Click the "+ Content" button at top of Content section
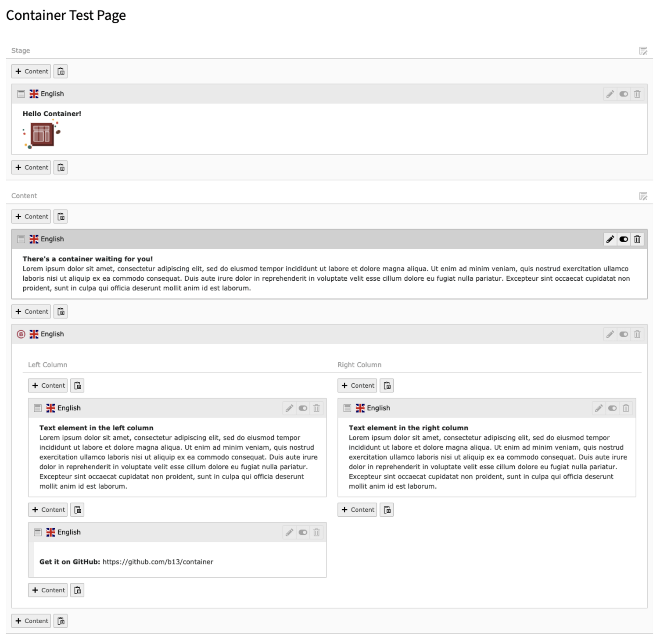This screenshot has height=643, width=660. 31,216
